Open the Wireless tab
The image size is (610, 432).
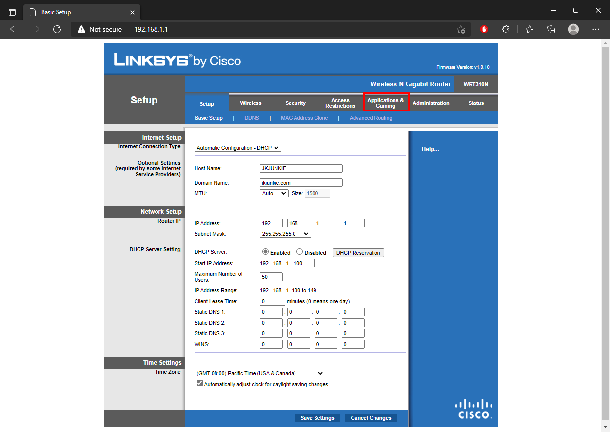point(251,103)
